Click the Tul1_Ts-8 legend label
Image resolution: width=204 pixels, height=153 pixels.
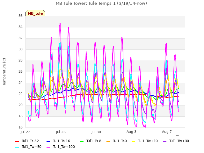[x=94, y=141]
